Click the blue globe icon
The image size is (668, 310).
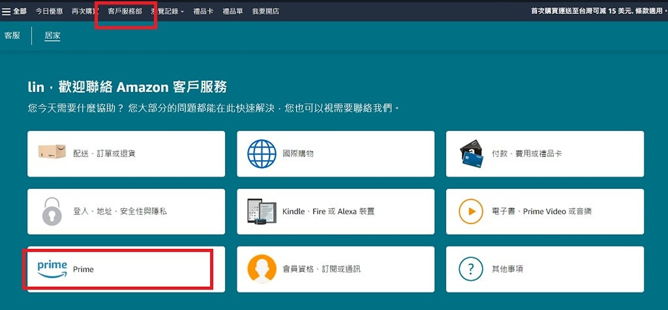point(262,154)
